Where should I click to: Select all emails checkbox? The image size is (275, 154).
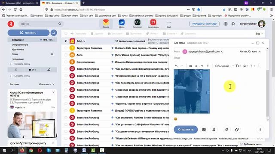(x=66, y=33)
